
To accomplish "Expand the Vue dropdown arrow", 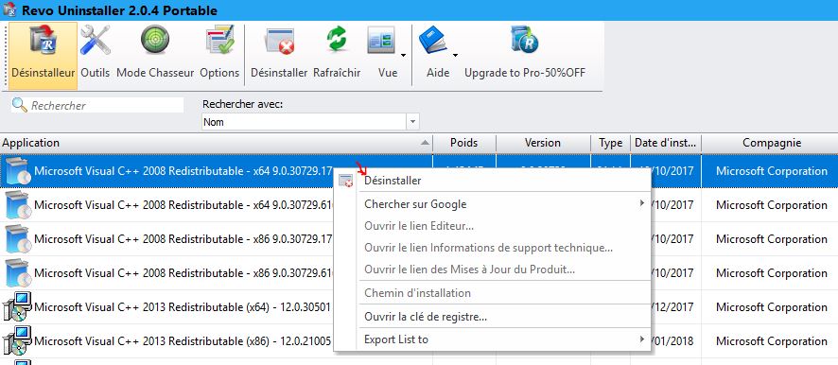I will click(x=403, y=55).
